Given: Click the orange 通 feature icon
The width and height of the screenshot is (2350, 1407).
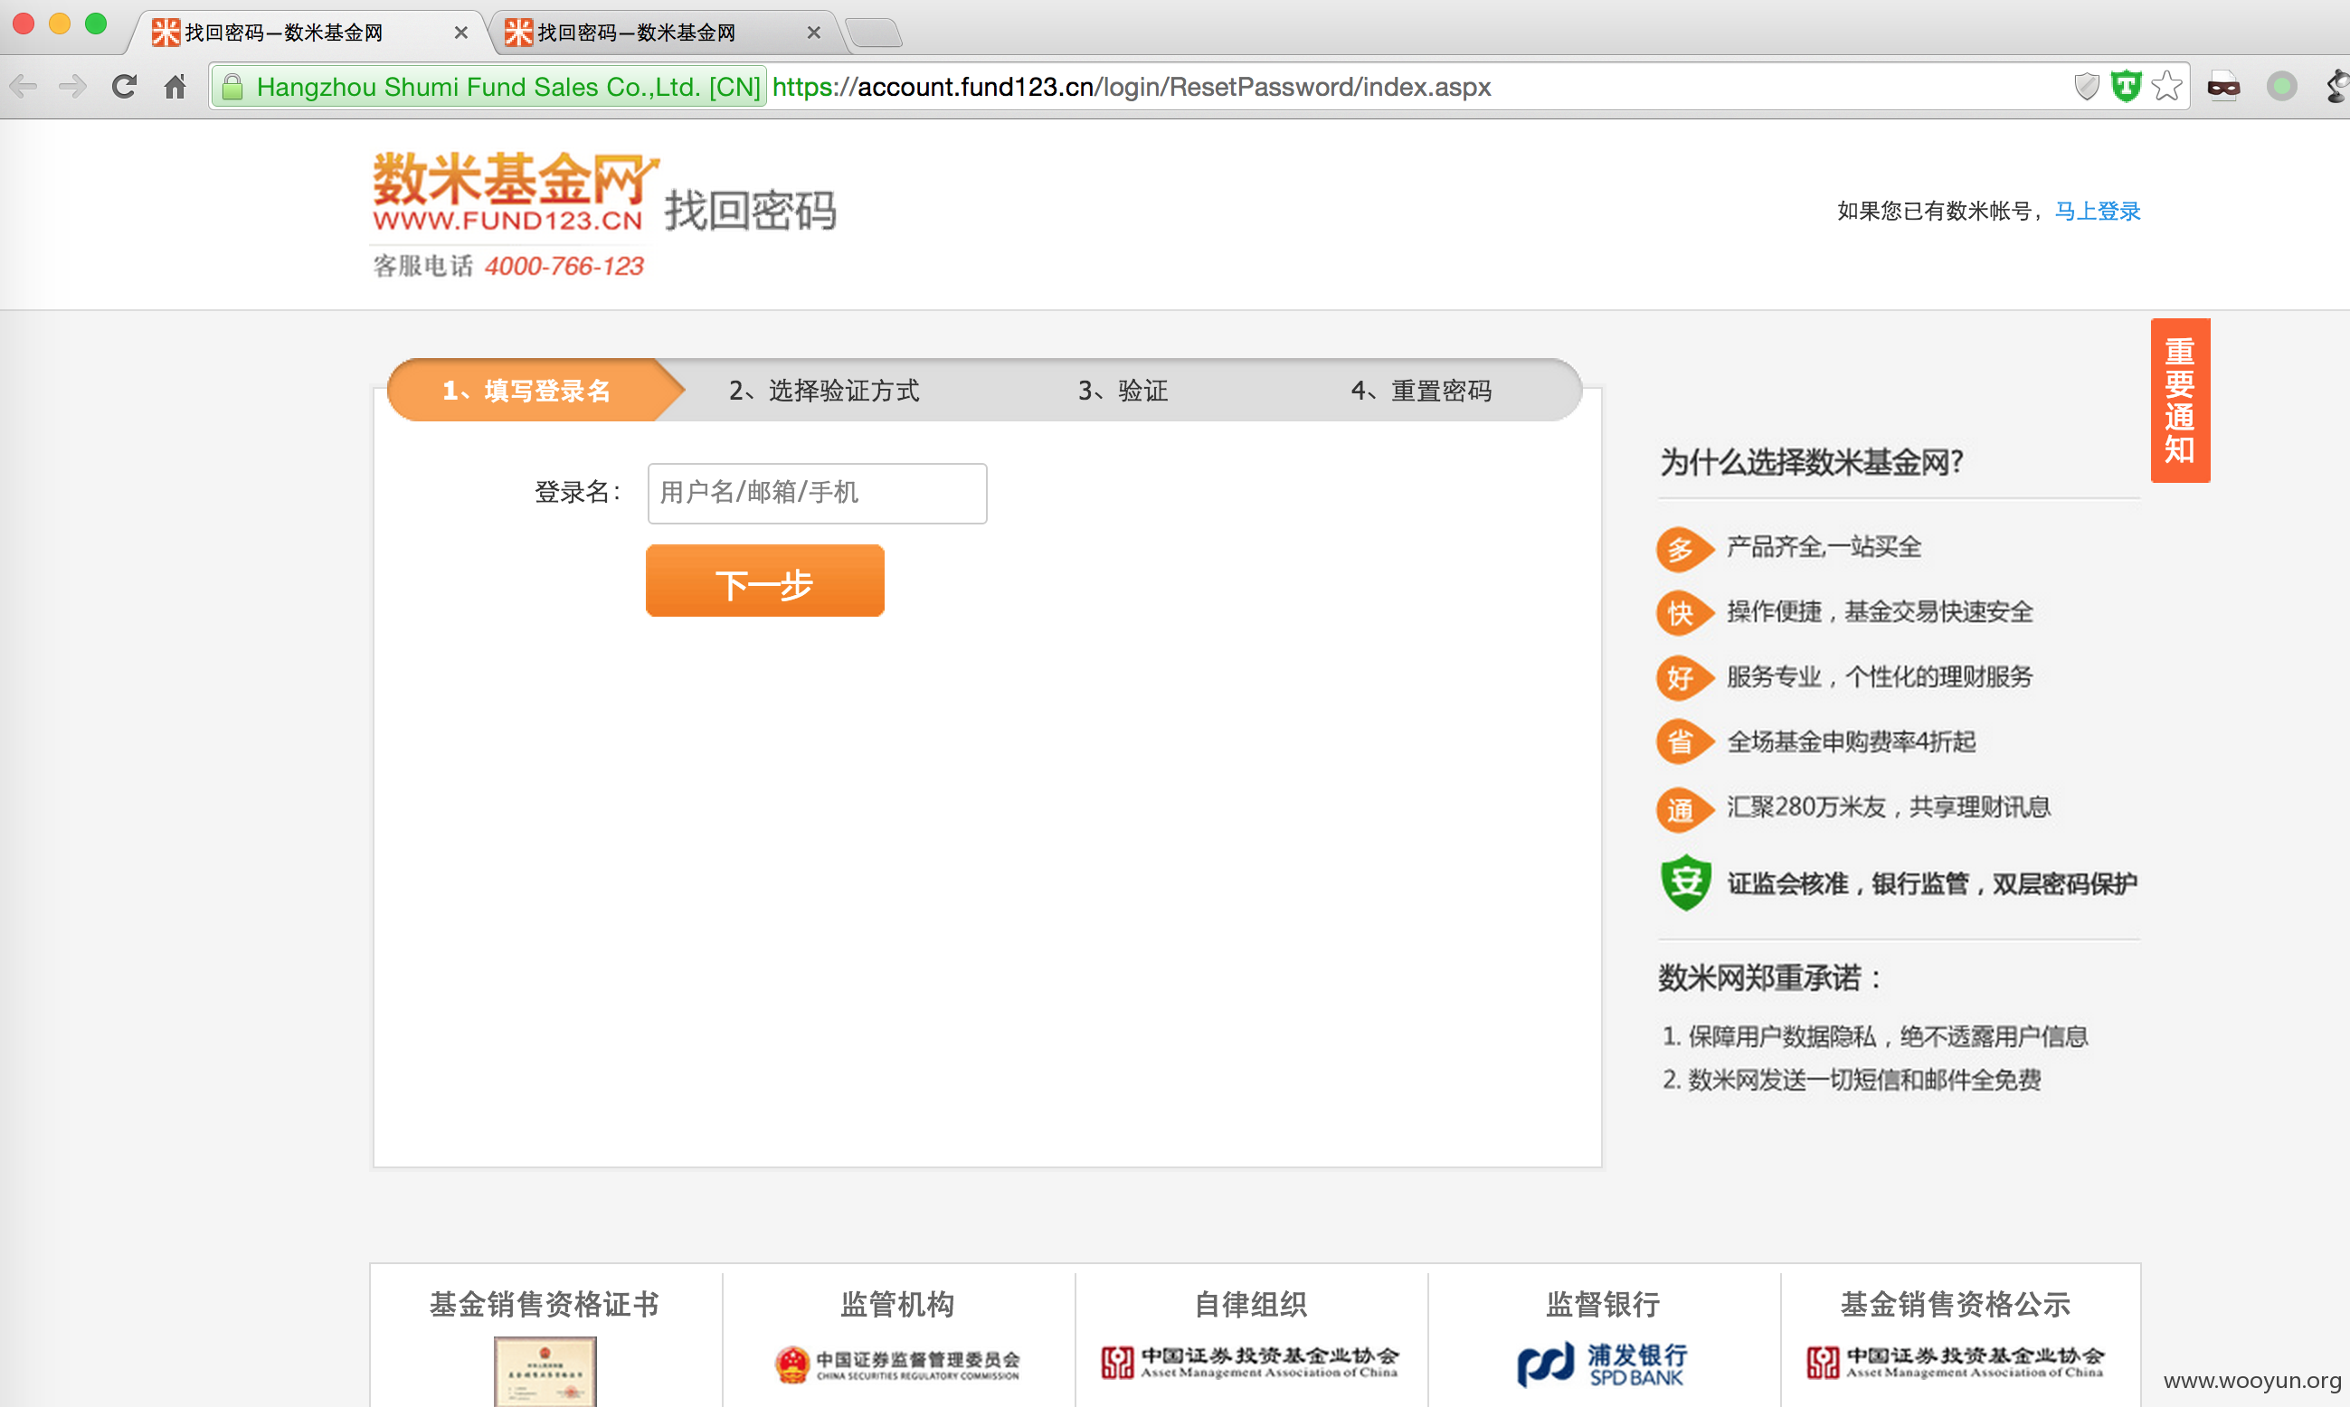Looking at the screenshot, I should [1684, 809].
